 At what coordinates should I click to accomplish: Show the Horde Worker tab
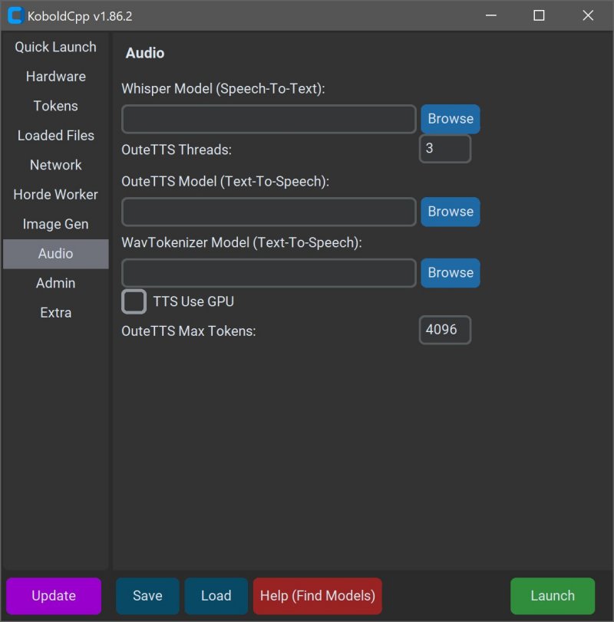click(x=56, y=195)
